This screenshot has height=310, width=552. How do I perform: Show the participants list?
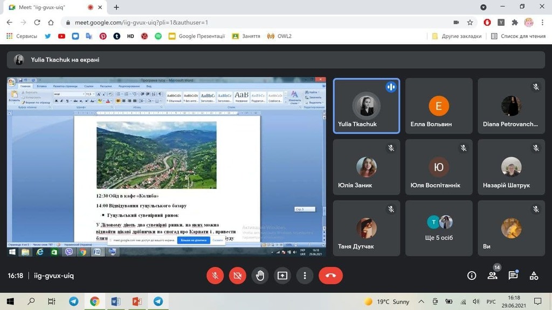(492, 276)
